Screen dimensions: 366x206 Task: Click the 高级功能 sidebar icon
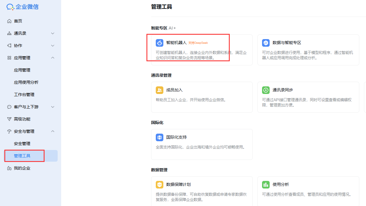[10, 119]
